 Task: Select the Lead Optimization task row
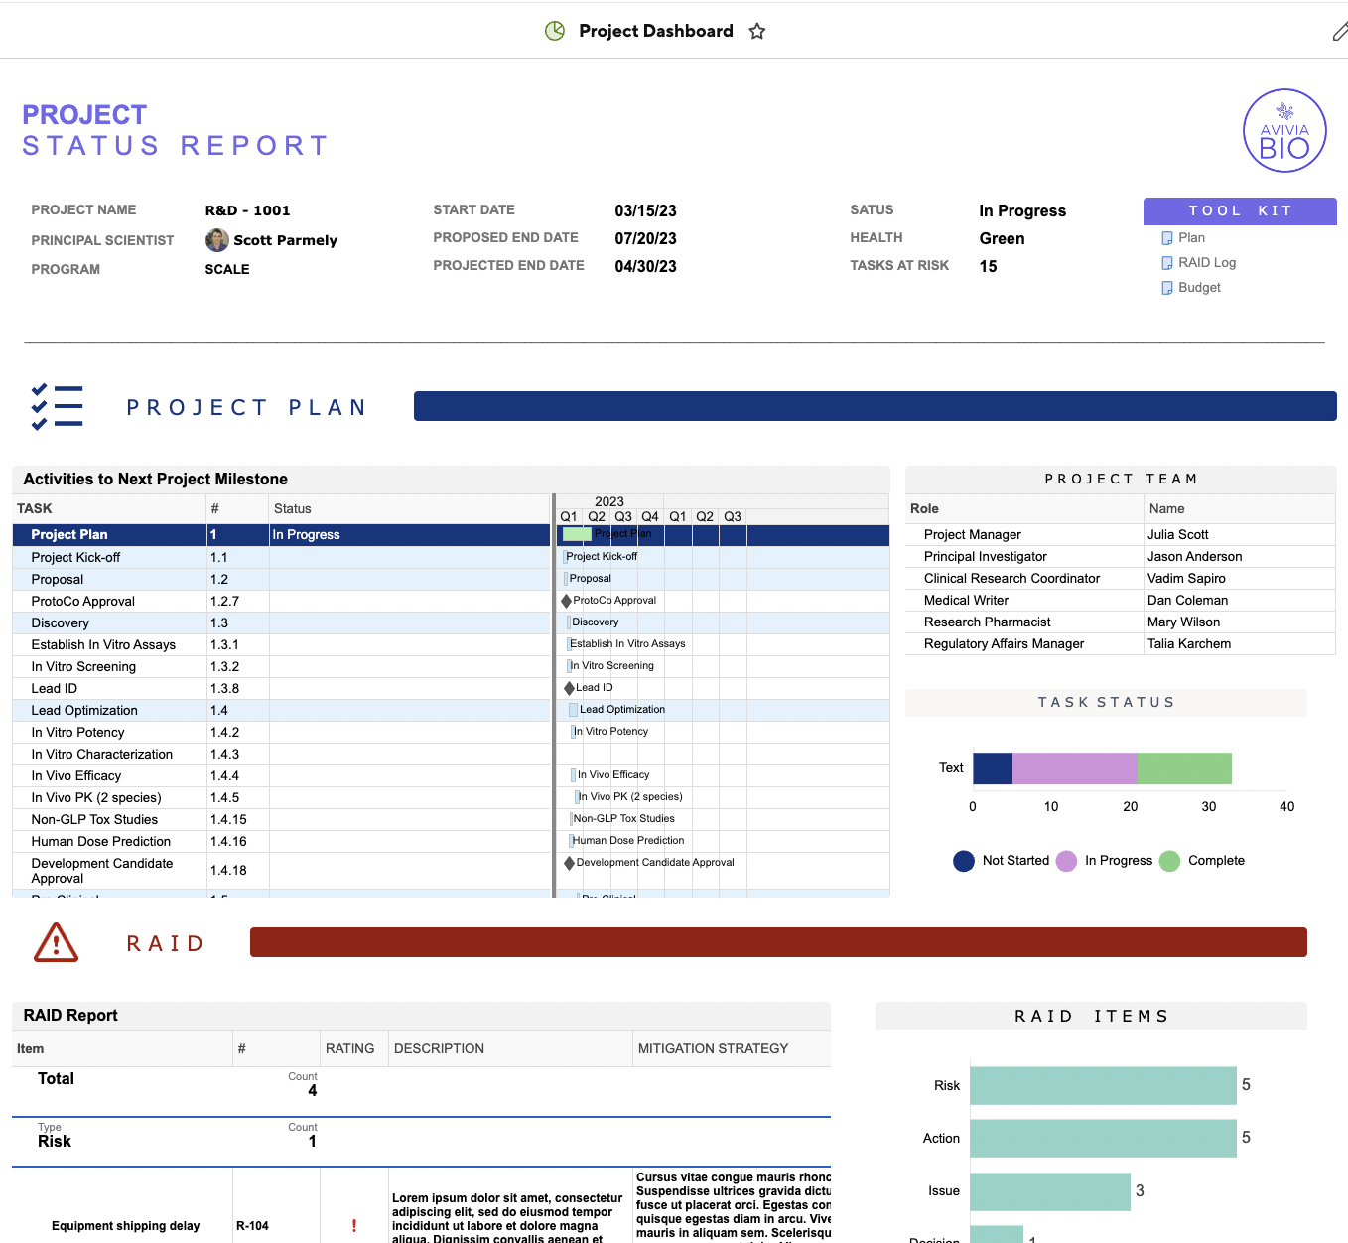84,711
